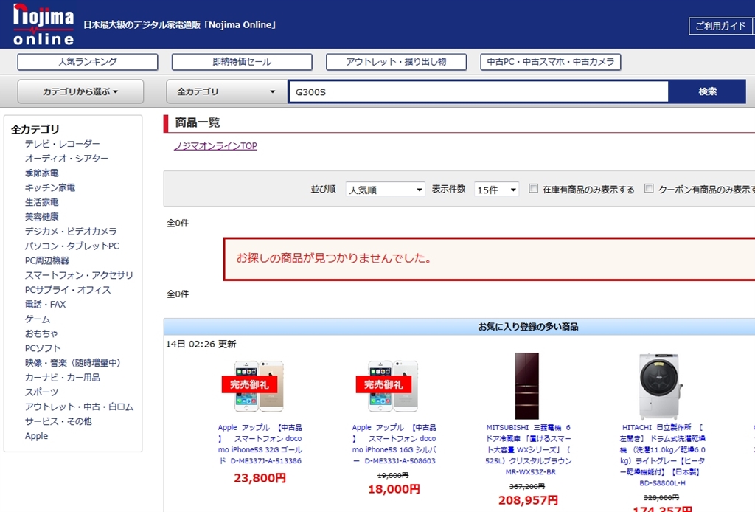Screen dimensions: 755x512
Task: Open the 全カテゴリ search category dropdown
Action: [x=226, y=91]
